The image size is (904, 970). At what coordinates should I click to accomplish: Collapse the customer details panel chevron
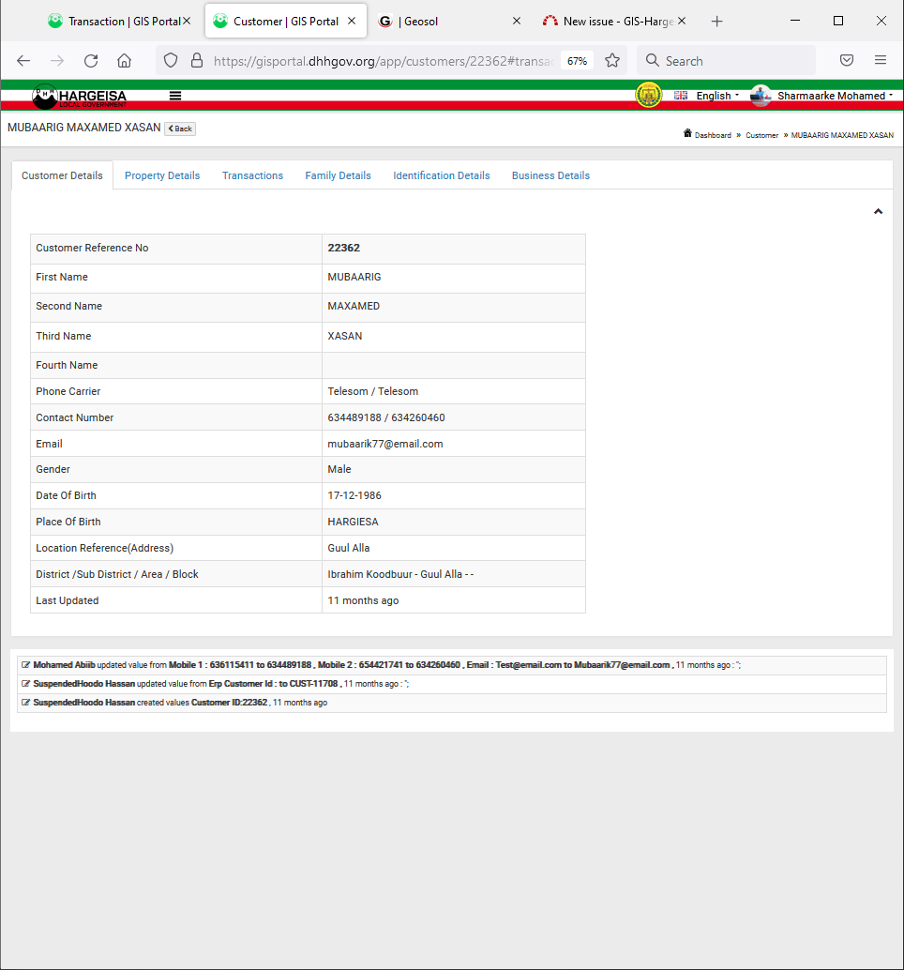878,212
